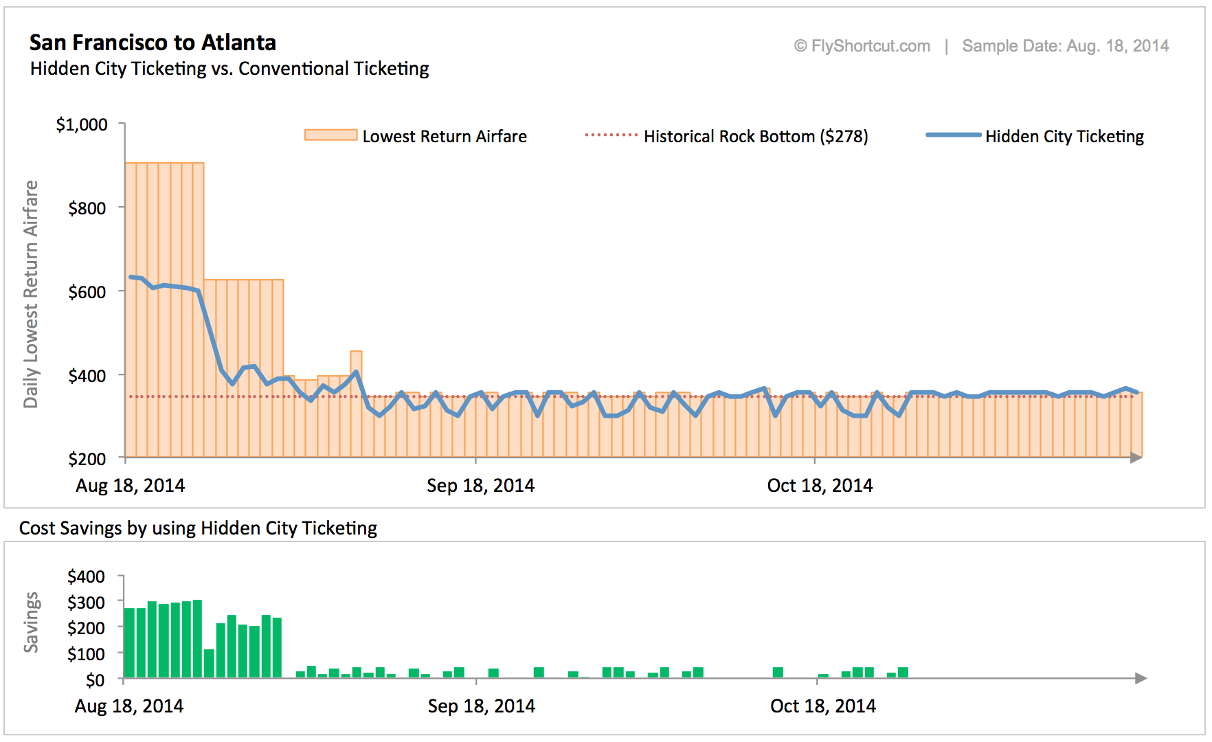Click the arrowhead ending the savings chart x-axis

click(1141, 679)
